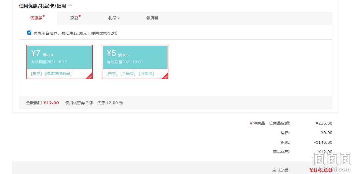
Task: Click the 金额抵用 ¥12.00 amount
Action: [51, 103]
